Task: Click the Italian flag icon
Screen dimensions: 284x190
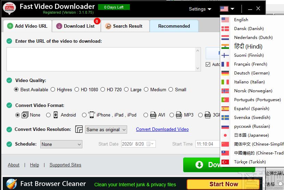Action: pyautogui.click(x=225, y=82)
